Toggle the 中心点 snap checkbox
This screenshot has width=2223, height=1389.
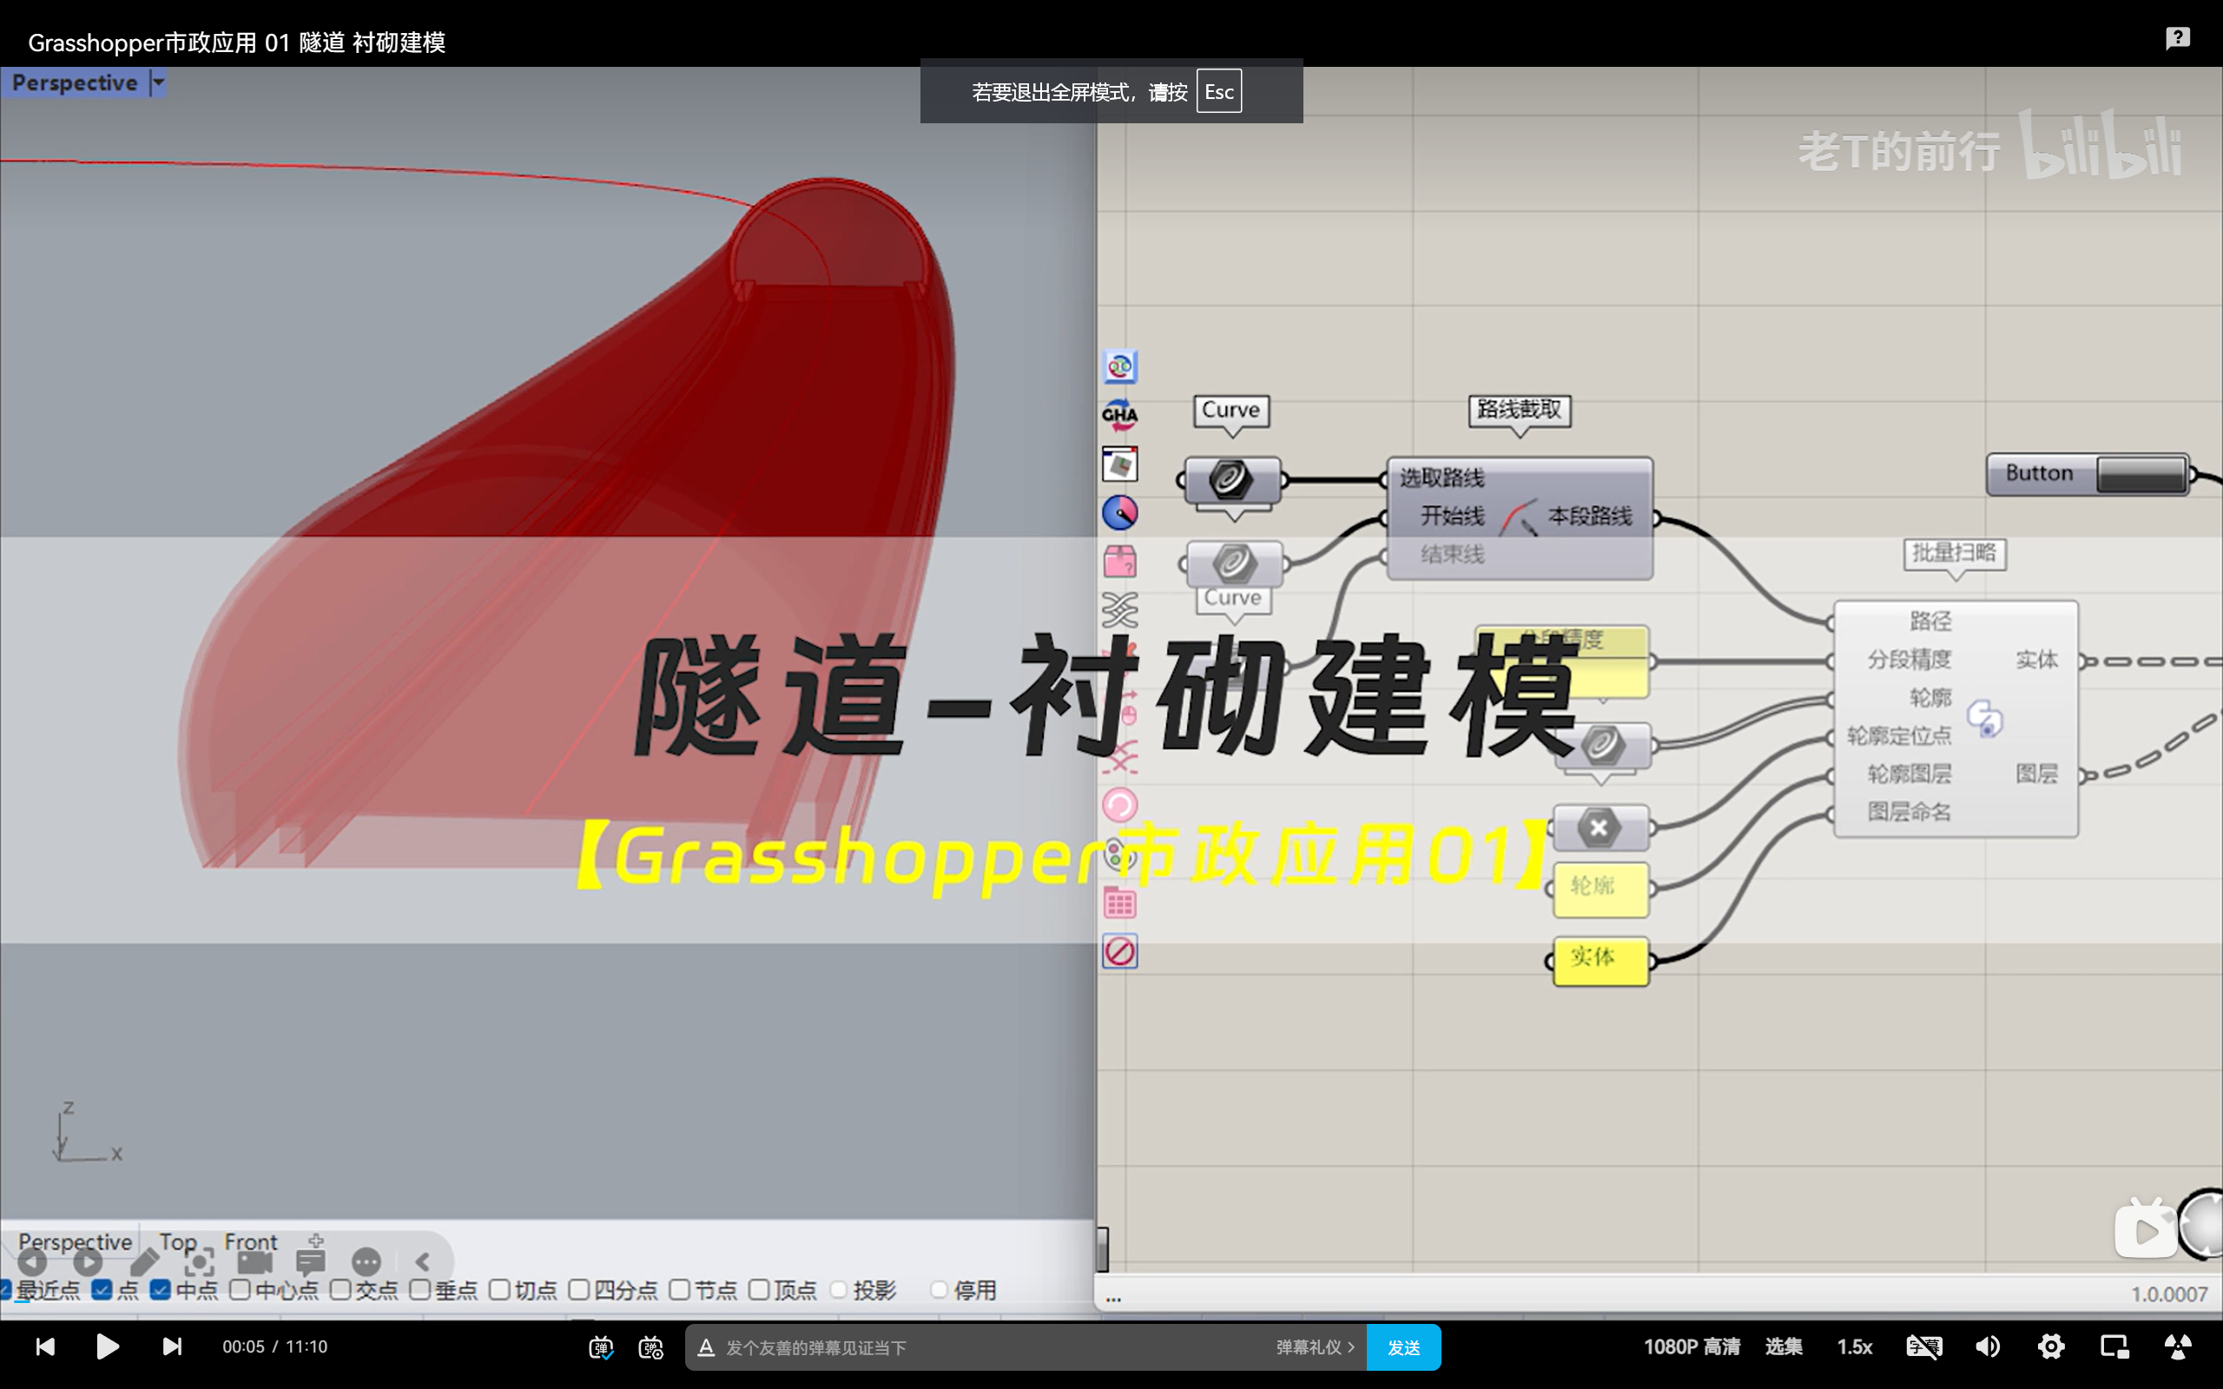240,1290
